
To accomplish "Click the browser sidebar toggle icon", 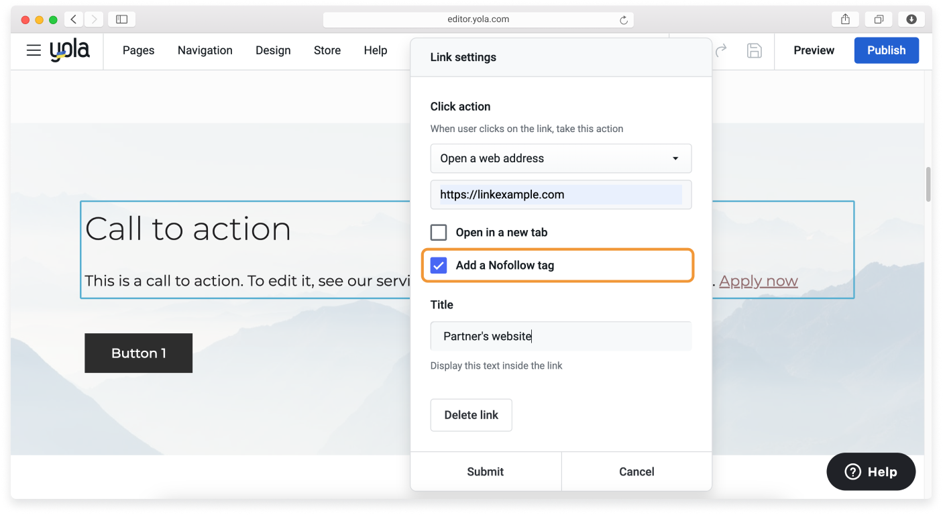I will point(121,19).
